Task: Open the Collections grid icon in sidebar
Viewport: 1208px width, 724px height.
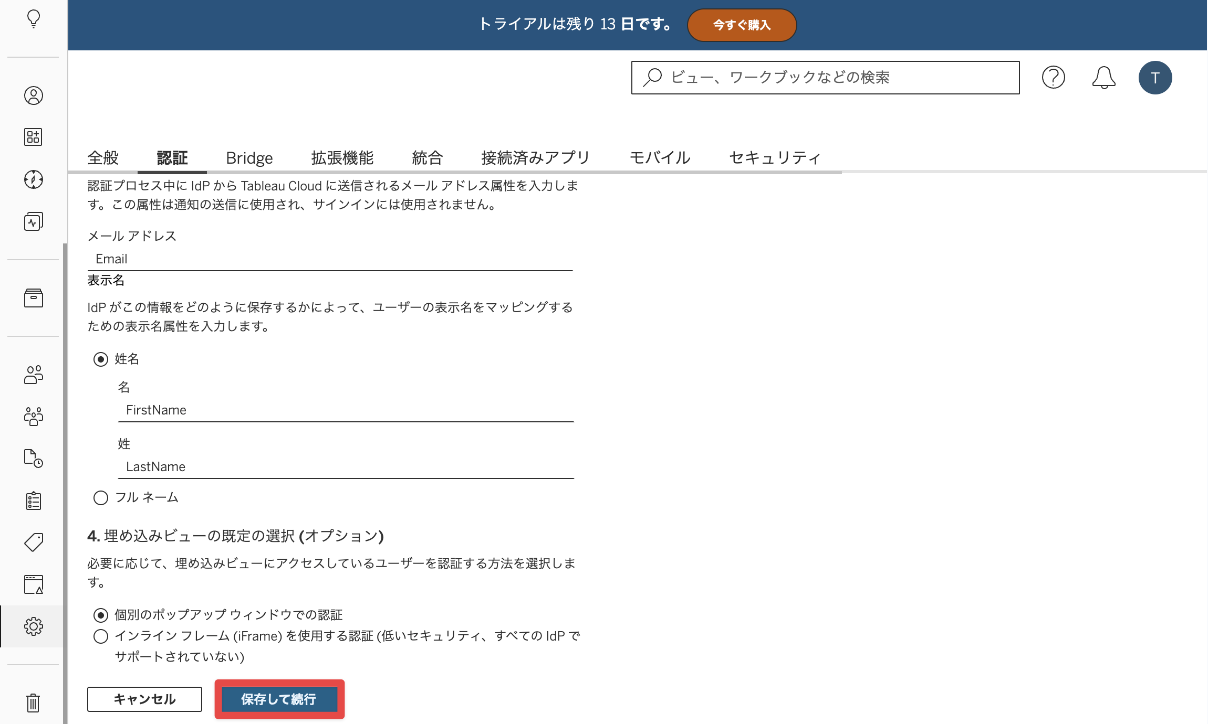Action: pyautogui.click(x=34, y=137)
